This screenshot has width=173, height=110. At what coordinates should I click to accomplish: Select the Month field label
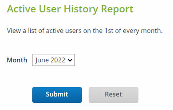(17, 60)
